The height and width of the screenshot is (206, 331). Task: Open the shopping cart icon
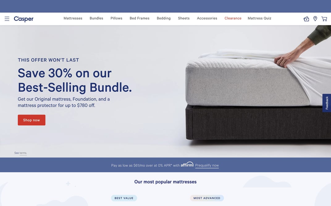[324, 19]
